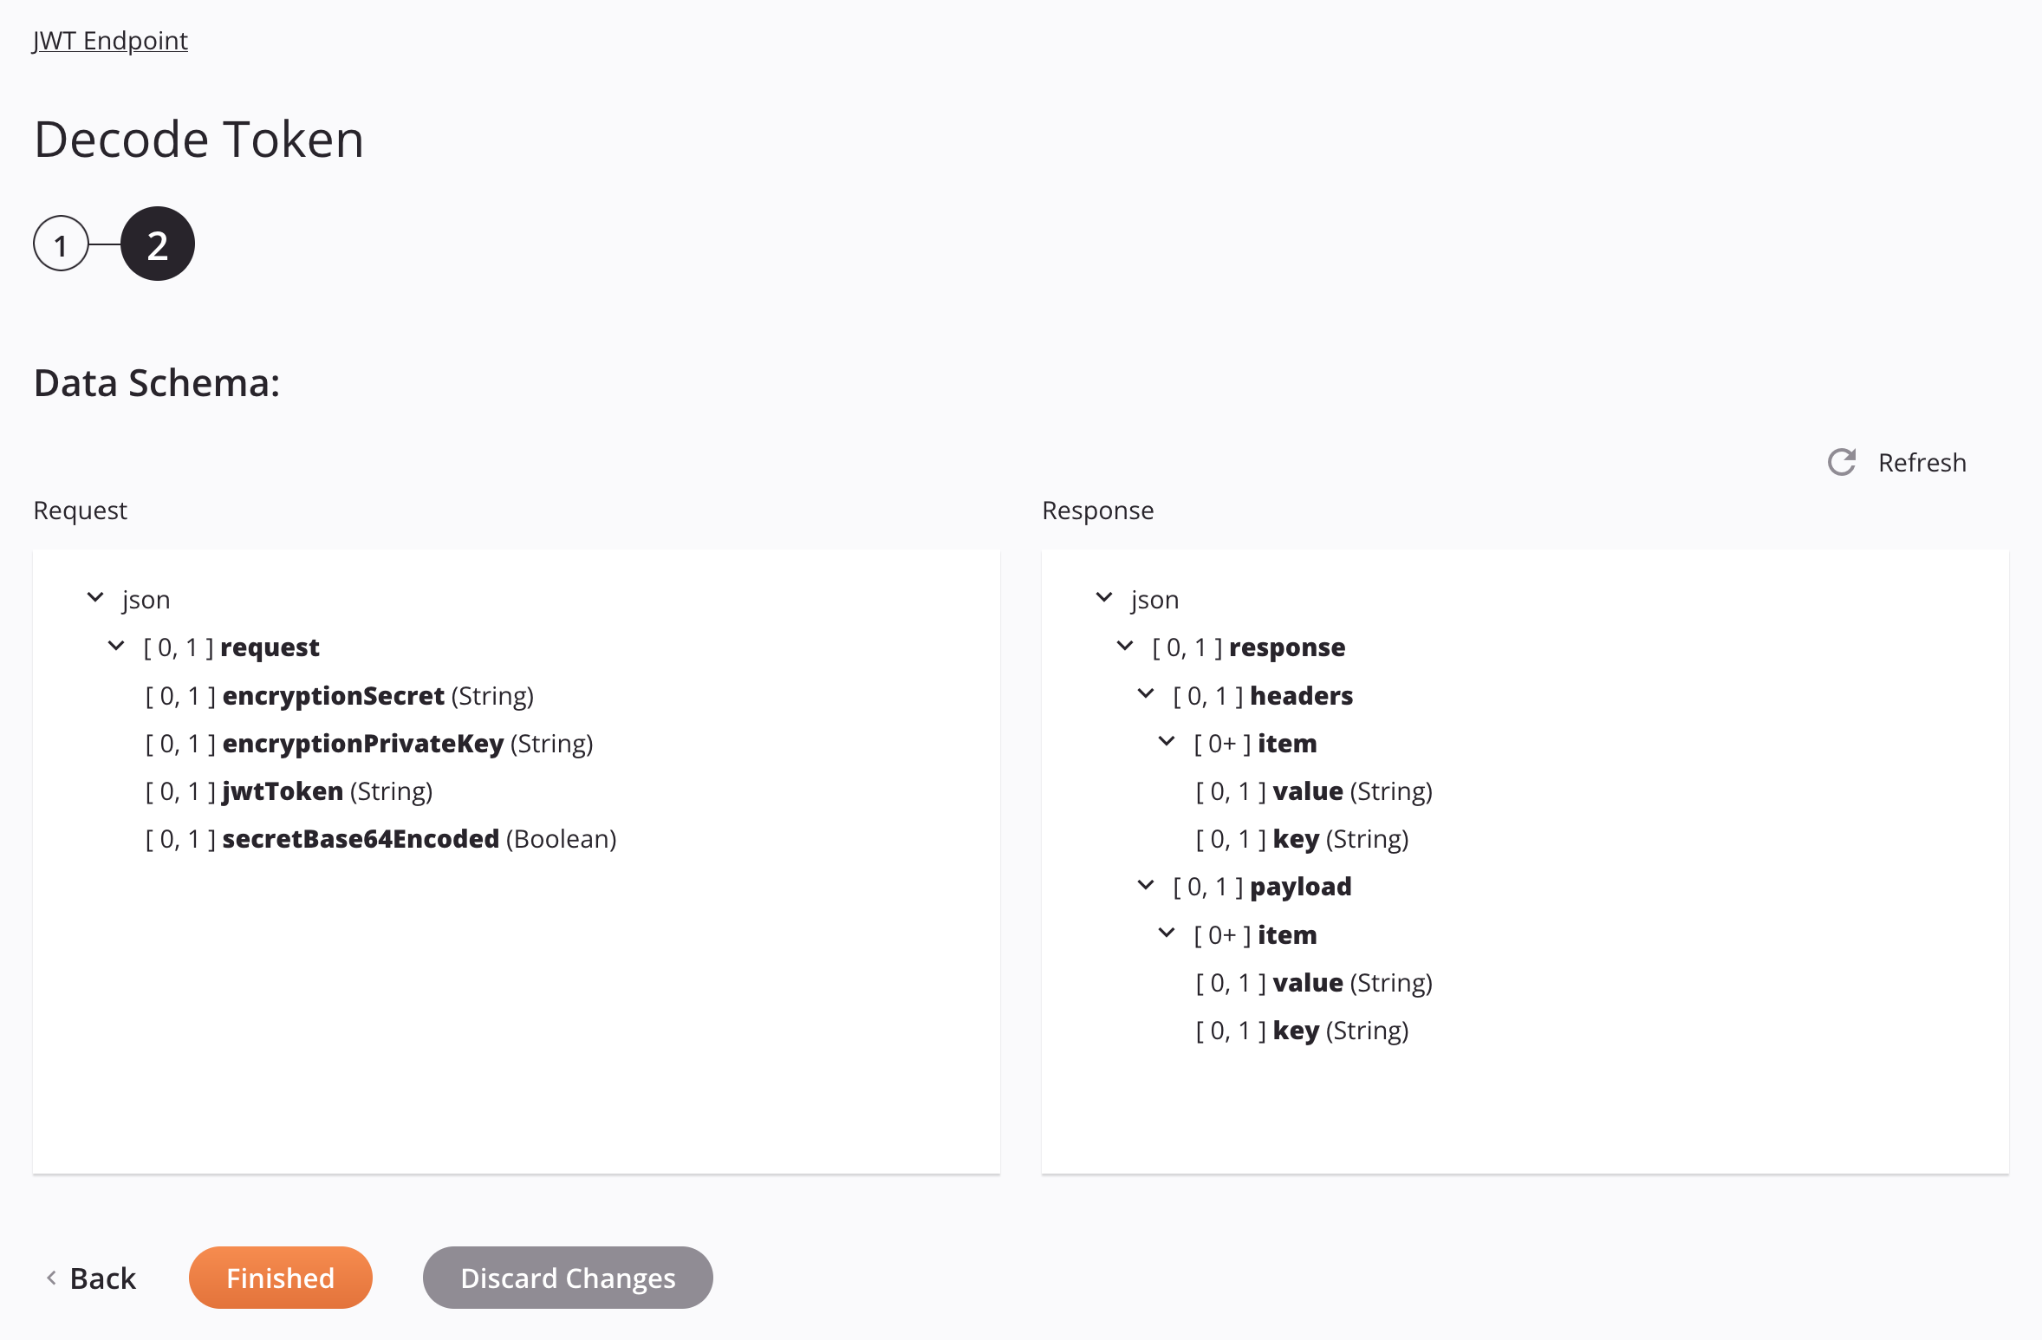
Task: Click the Discard Changes button
Action: pyautogui.click(x=568, y=1278)
